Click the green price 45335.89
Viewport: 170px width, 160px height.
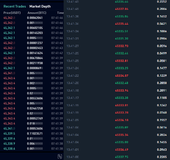121,127
